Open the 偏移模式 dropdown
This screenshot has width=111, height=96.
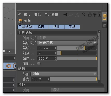tap(67, 43)
